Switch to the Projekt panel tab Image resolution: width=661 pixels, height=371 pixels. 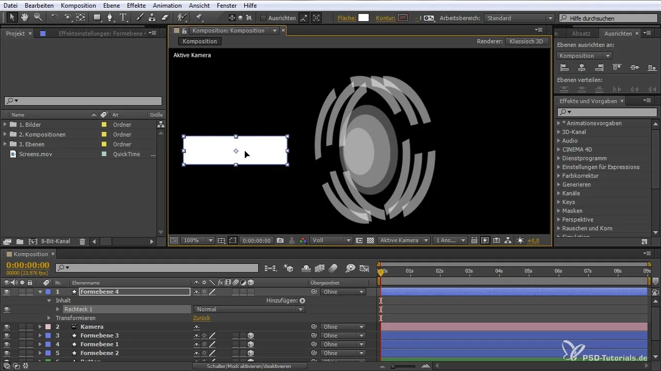(15, 33)
